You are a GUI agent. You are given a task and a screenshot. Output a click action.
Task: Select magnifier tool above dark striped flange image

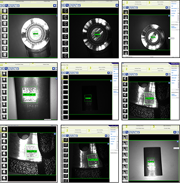(67, 5)
